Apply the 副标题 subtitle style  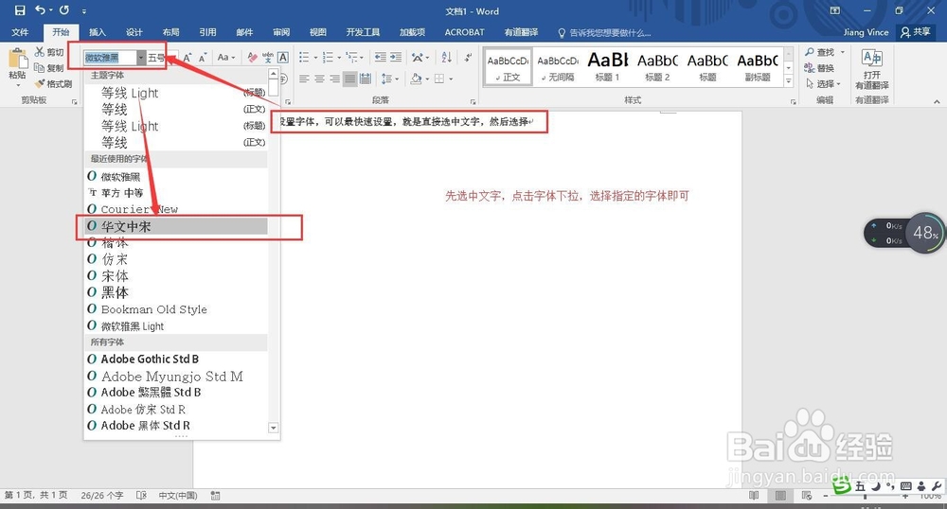tap(758, 66)
